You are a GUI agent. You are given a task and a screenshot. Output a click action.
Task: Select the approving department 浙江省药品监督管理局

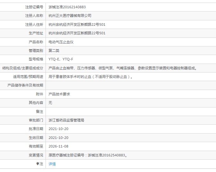[x=66, y=120]
